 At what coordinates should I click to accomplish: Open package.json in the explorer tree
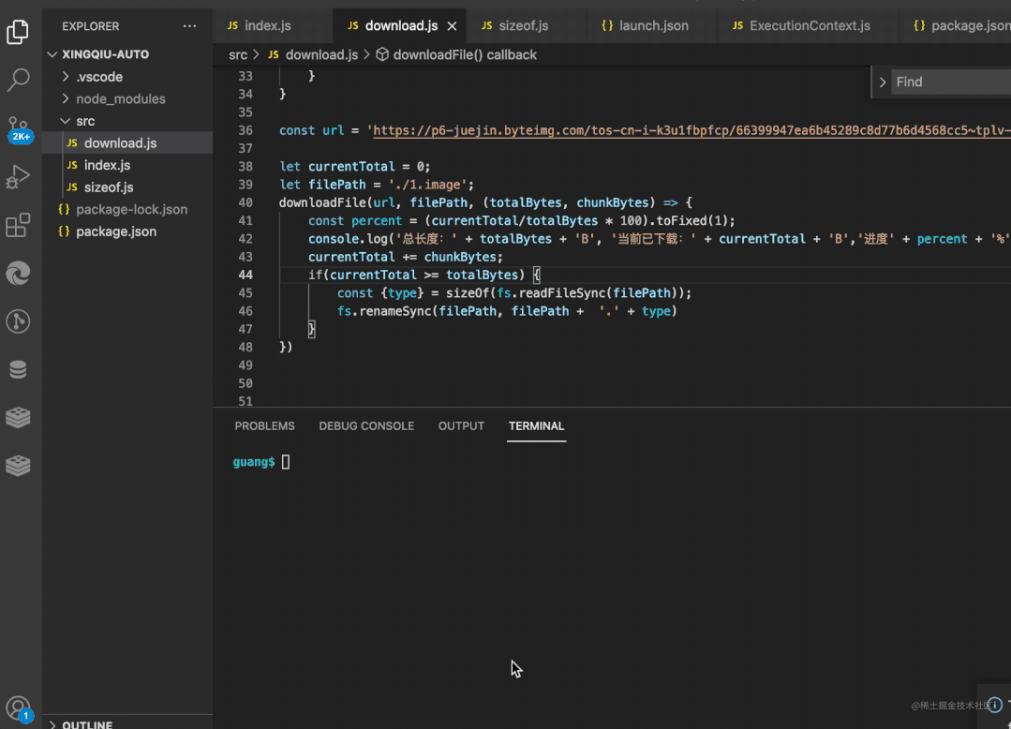point(116,231)
